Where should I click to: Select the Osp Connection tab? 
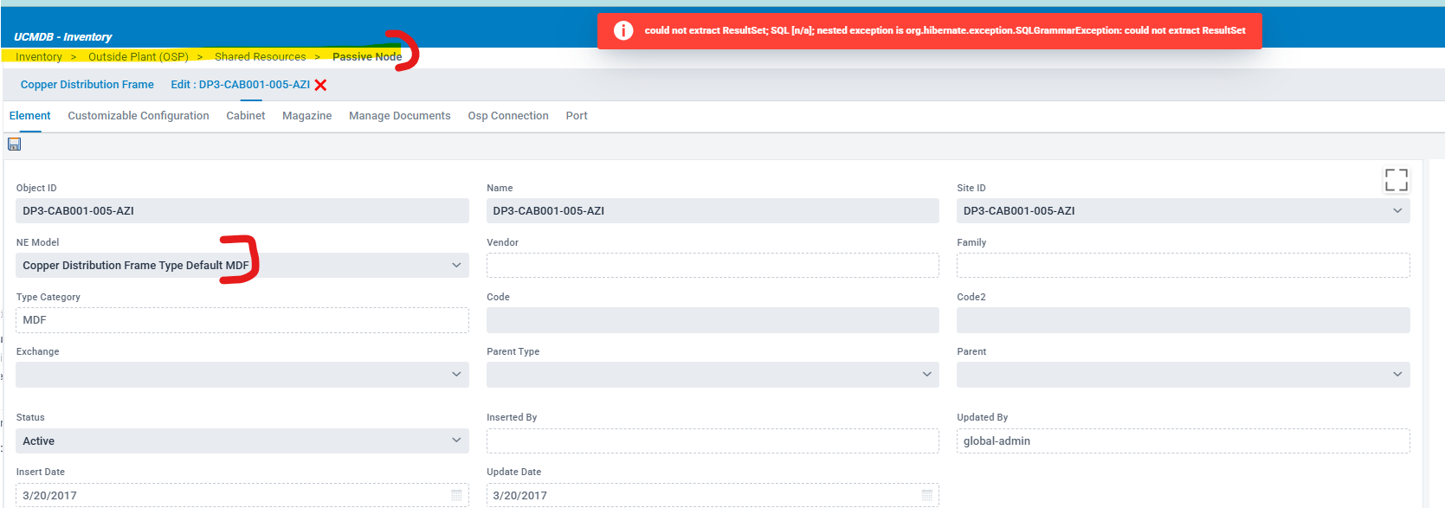[508, 116]
